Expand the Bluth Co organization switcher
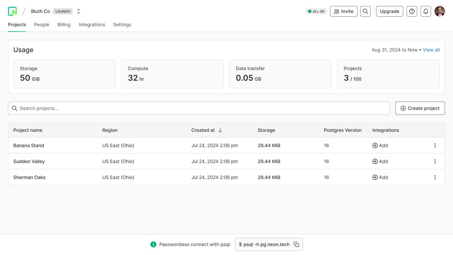The width and height of the screenshot is (453, 255). [79, 11]
